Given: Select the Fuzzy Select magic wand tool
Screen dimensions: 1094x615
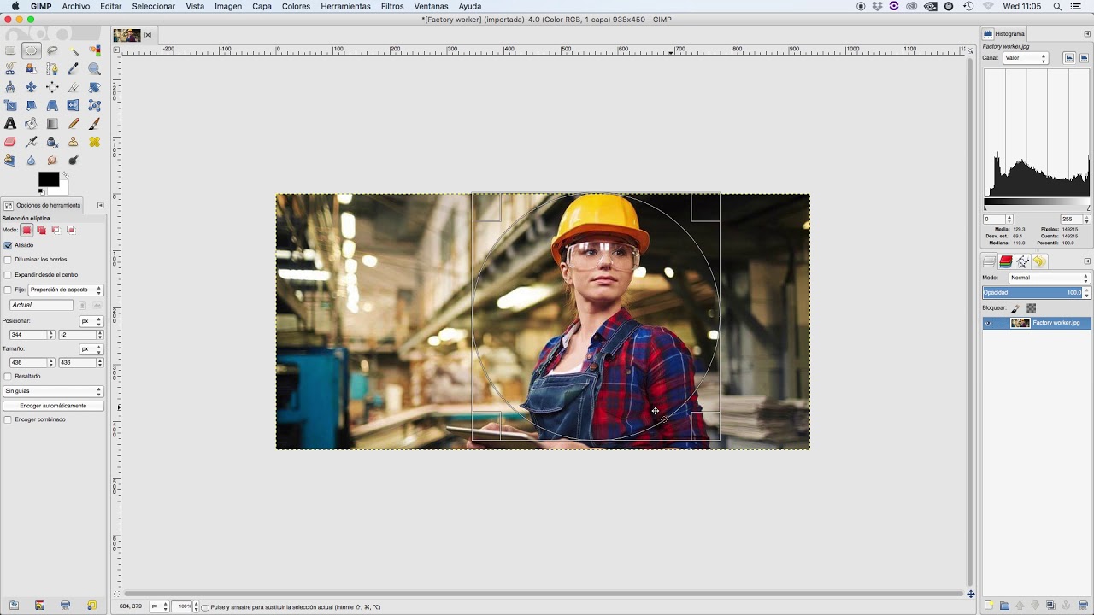Looking at the screenshot, I should coord(74,51).
